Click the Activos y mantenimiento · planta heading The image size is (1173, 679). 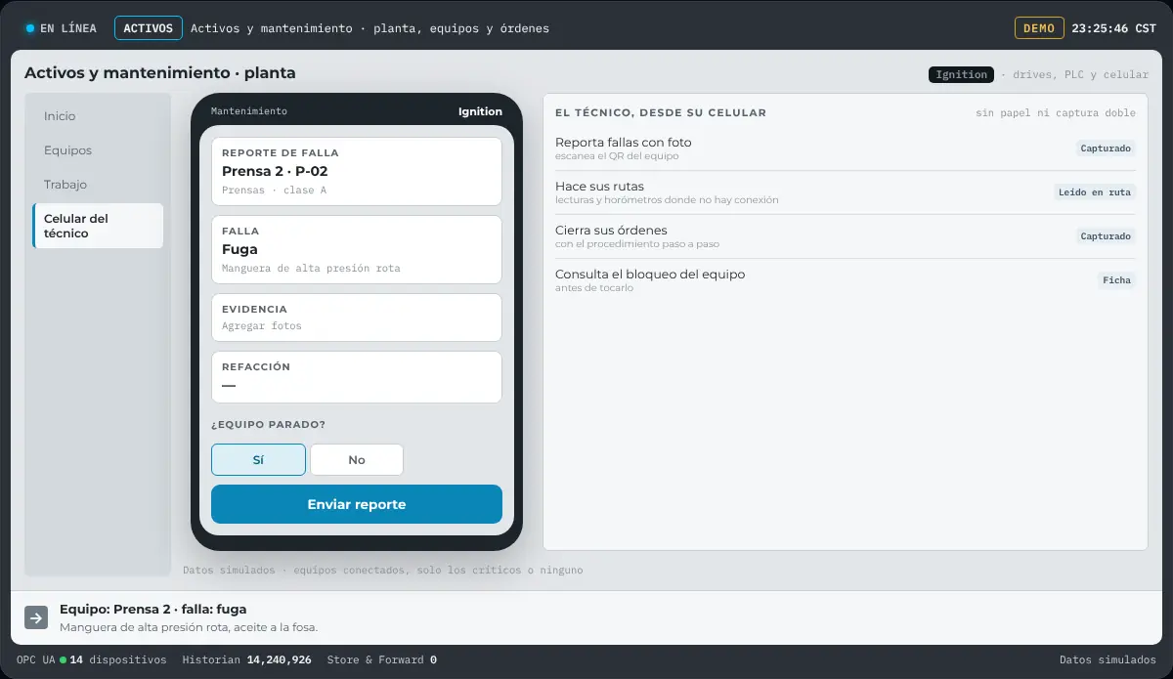pyautogui.click(x=159, y=73)
